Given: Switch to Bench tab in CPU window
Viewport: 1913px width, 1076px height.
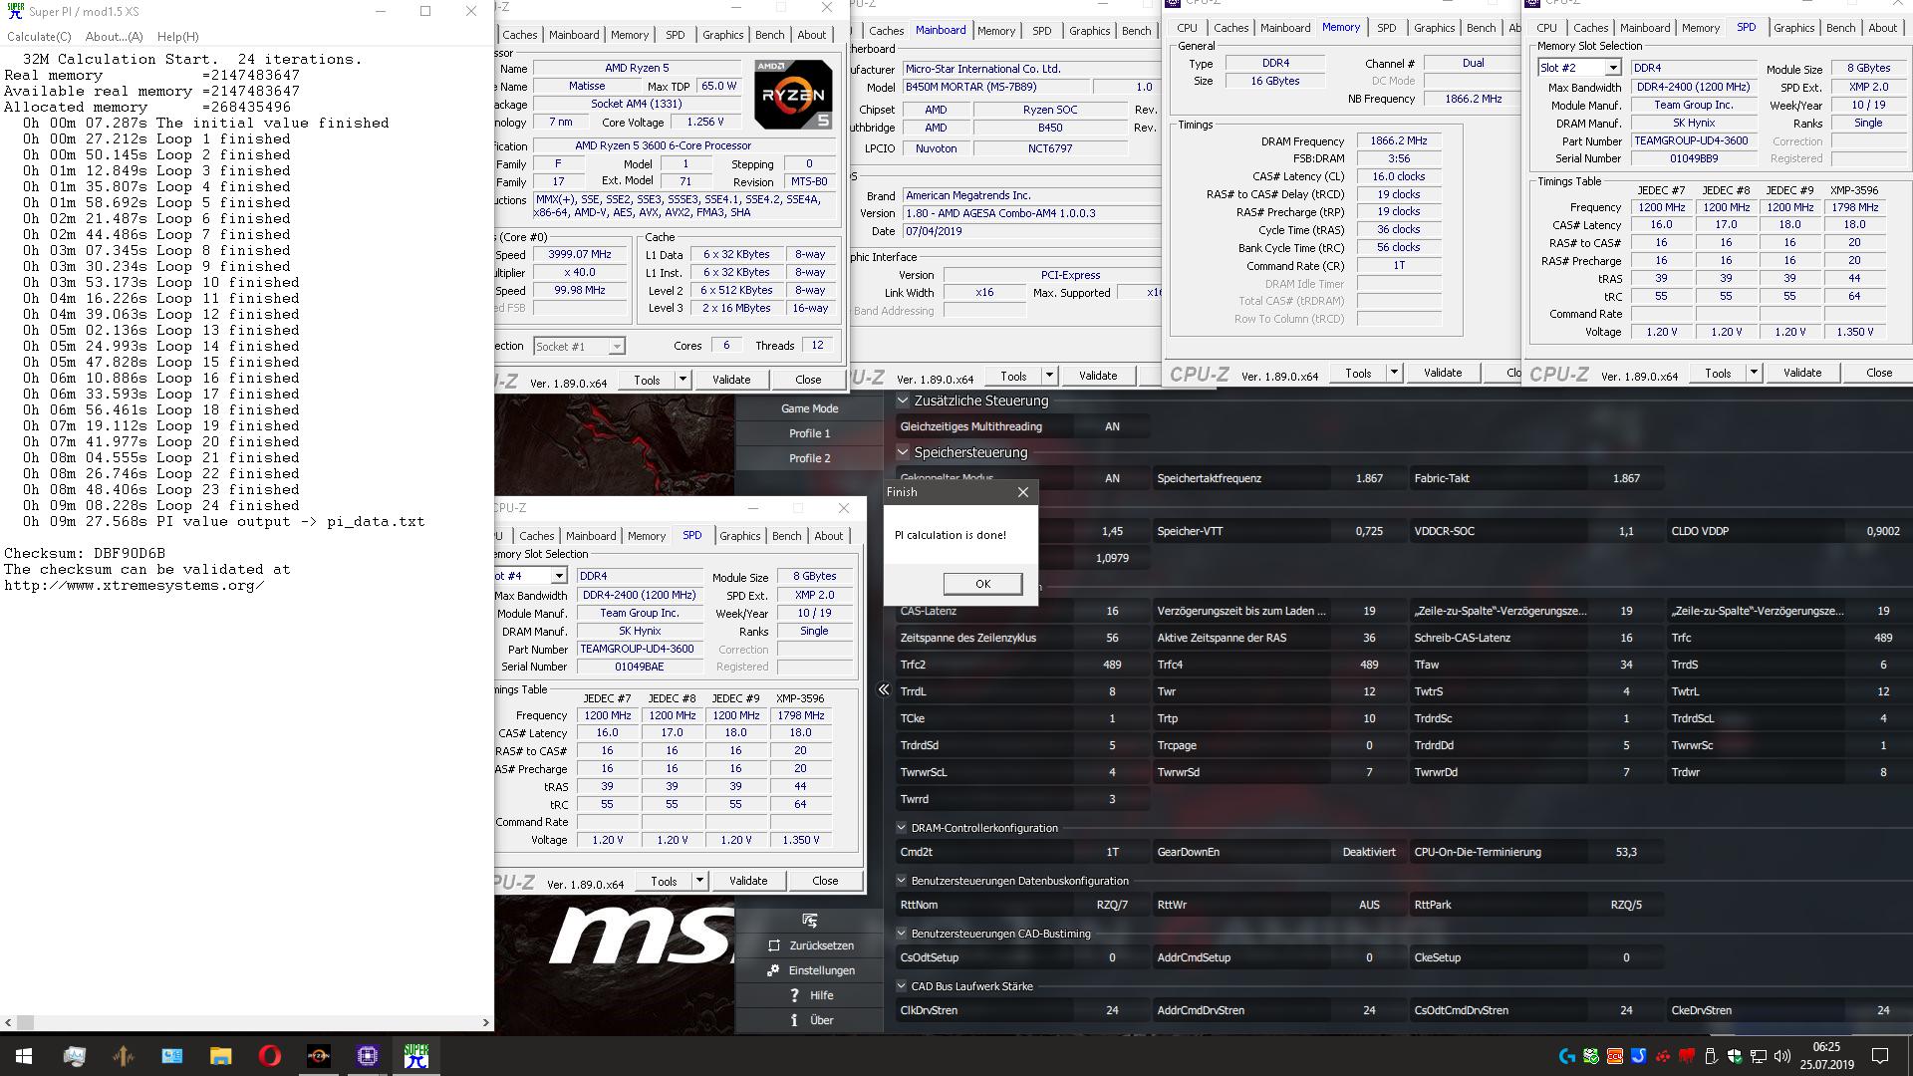Looking at the screenshot, I should 769,35.
